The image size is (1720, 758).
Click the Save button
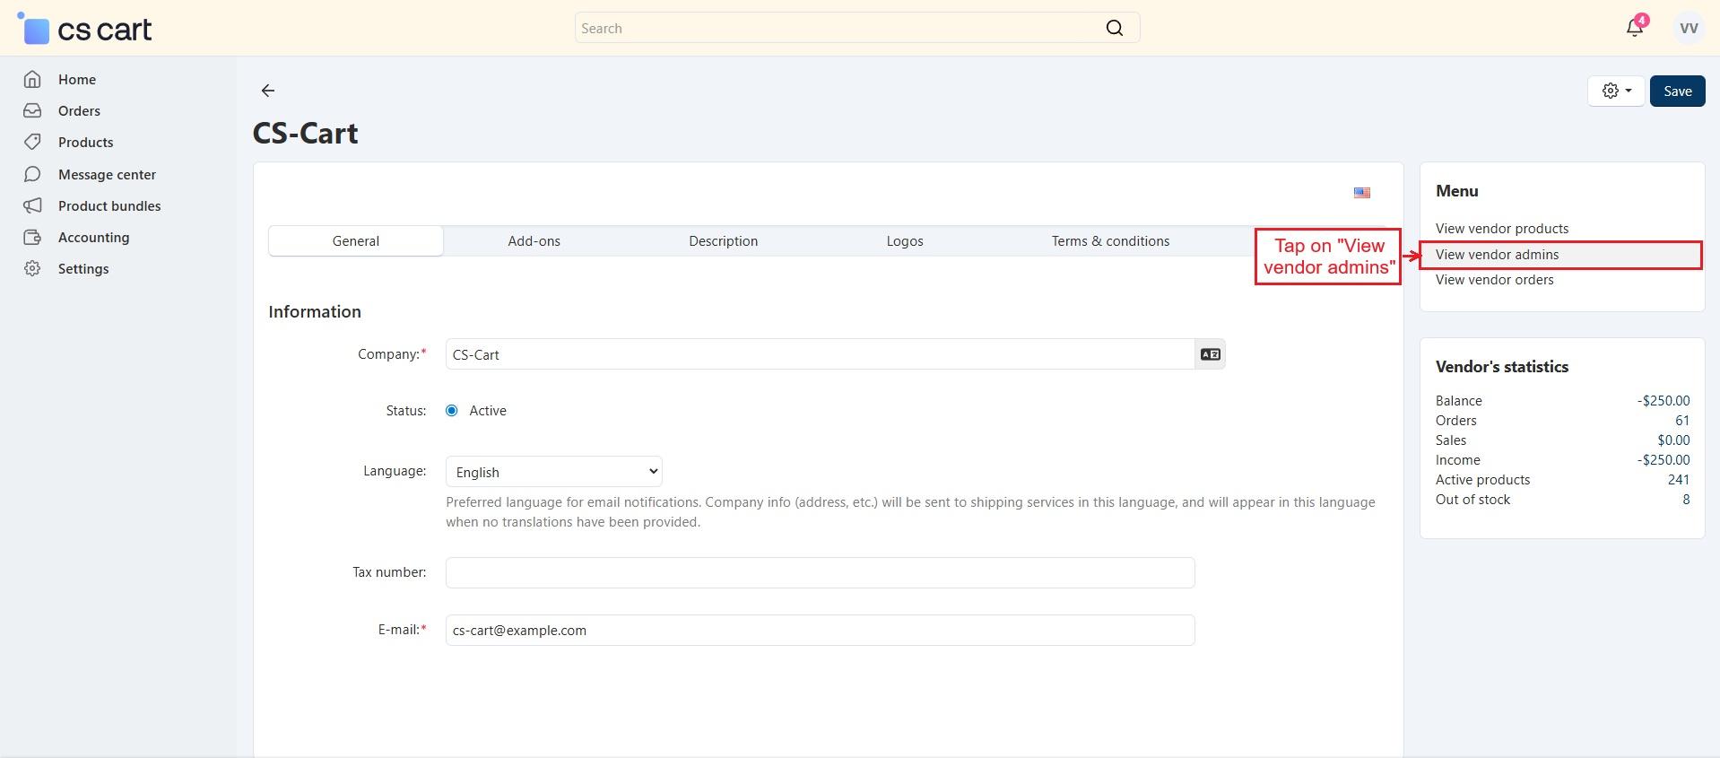click(1677, 91)
